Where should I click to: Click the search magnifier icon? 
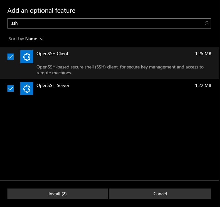(x=206, y=23)
